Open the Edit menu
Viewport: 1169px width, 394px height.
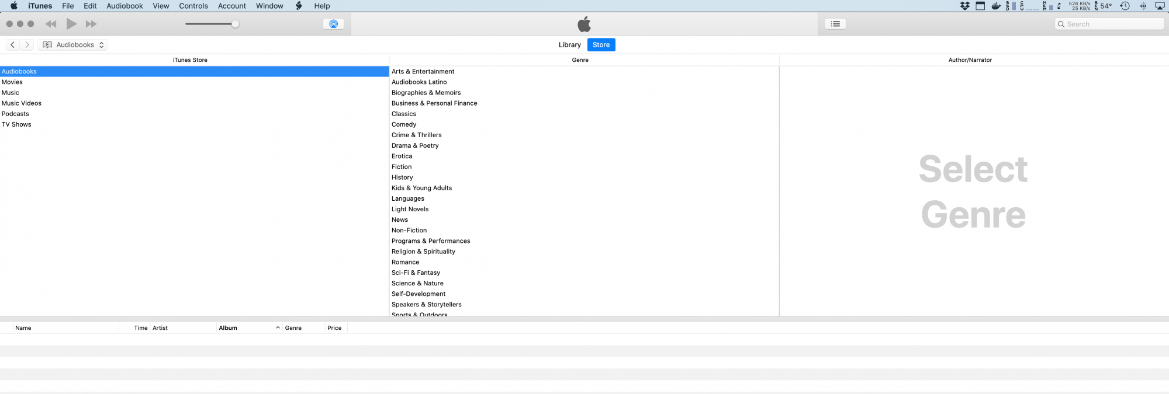[90, 6]
